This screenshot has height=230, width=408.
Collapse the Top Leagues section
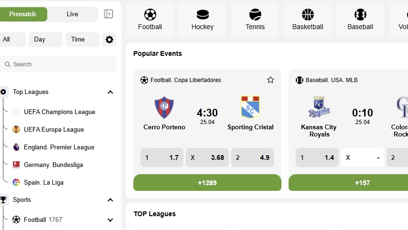click(x=110, y=92)
